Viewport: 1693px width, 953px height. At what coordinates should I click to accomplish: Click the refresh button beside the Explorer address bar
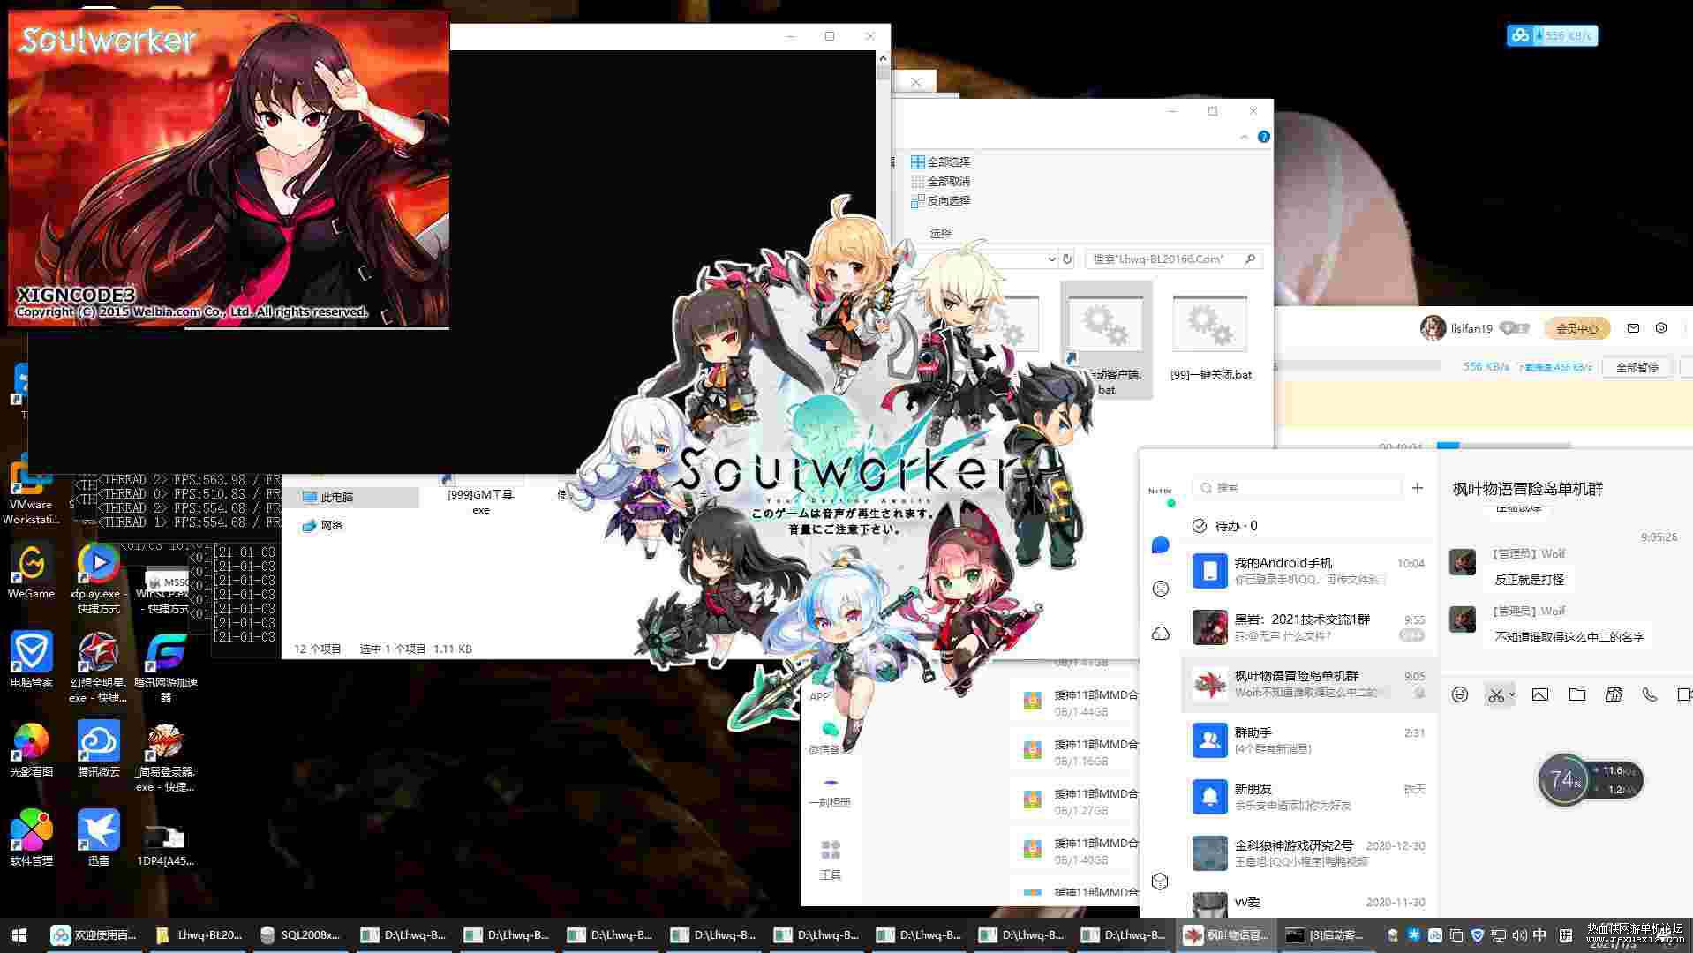1067,259
